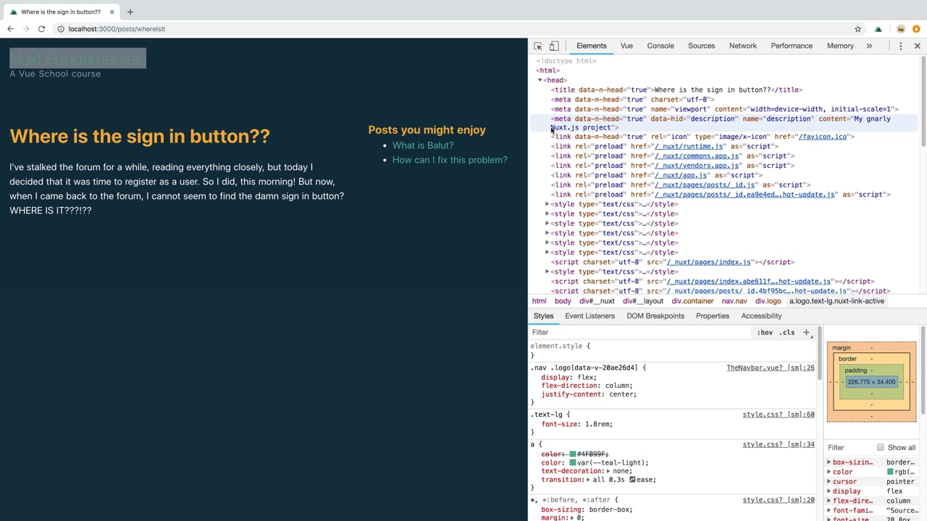
Task: Open the Memory tab
Action: pyautogui.click(x=840, y=46)
